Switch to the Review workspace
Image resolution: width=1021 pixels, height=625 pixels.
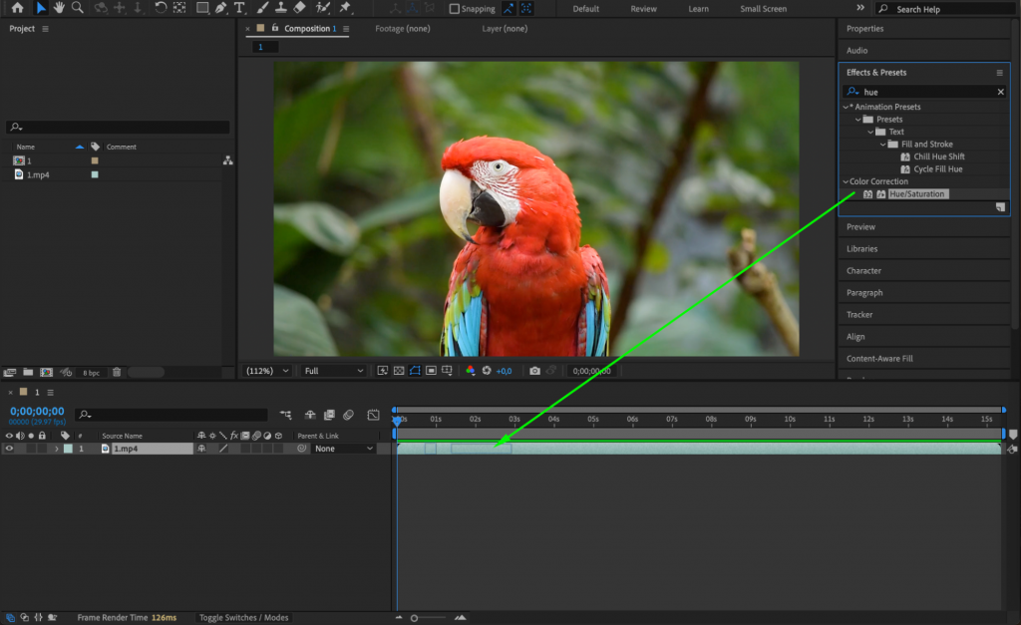(643, 8)
